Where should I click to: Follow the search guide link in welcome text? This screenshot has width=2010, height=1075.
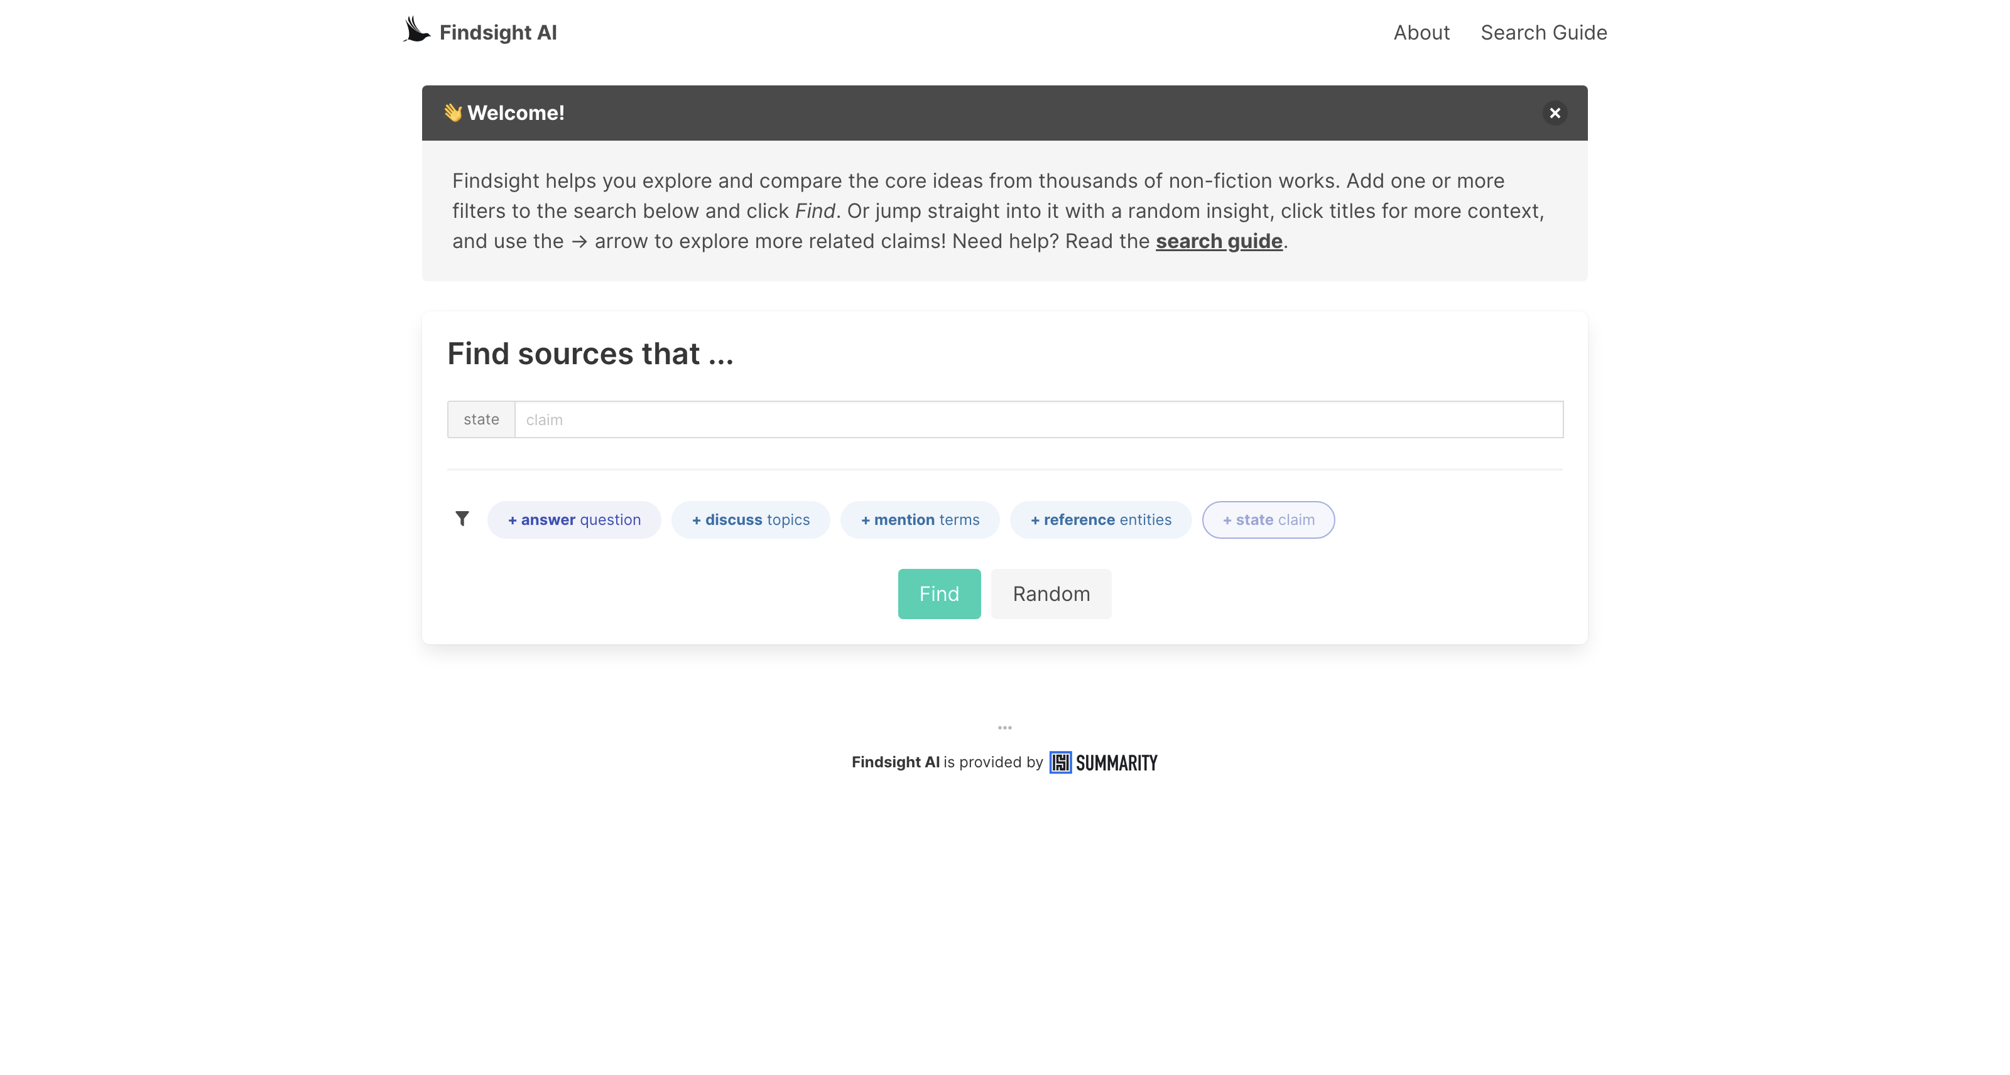pyautogui.click(x=1219, y=241)
